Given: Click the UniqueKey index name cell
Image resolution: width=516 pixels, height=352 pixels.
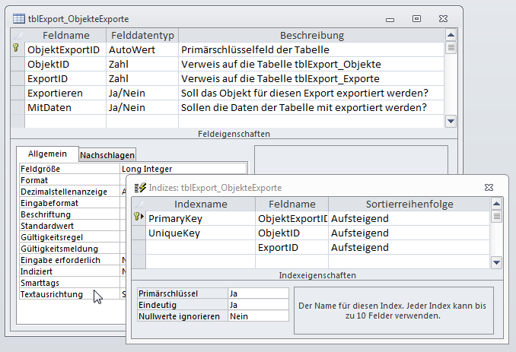Looking at the screenshot, I should pyautogui.click(x=200, y=233).
